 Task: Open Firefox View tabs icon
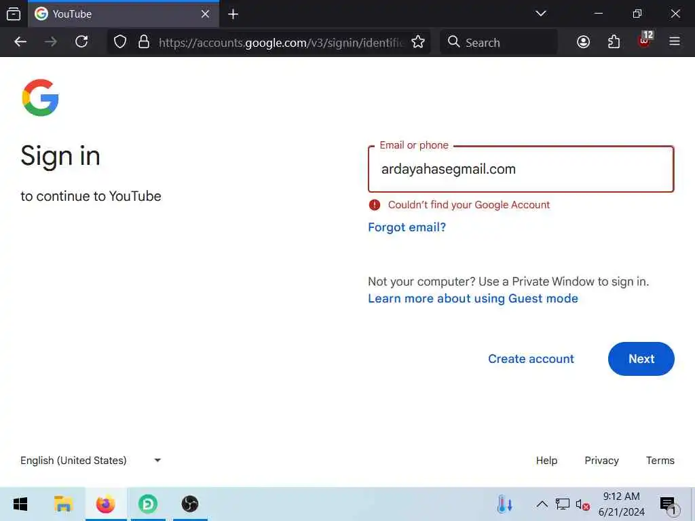point(14,14)
